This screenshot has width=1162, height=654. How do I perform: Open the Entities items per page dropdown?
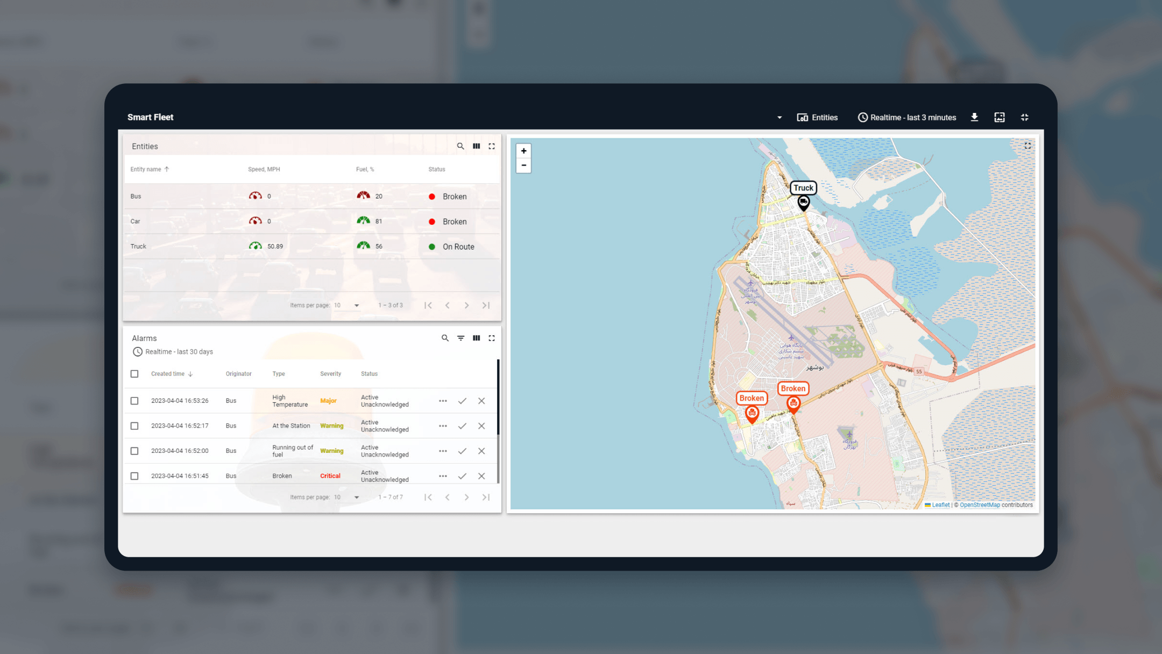[x=356, y=305]
